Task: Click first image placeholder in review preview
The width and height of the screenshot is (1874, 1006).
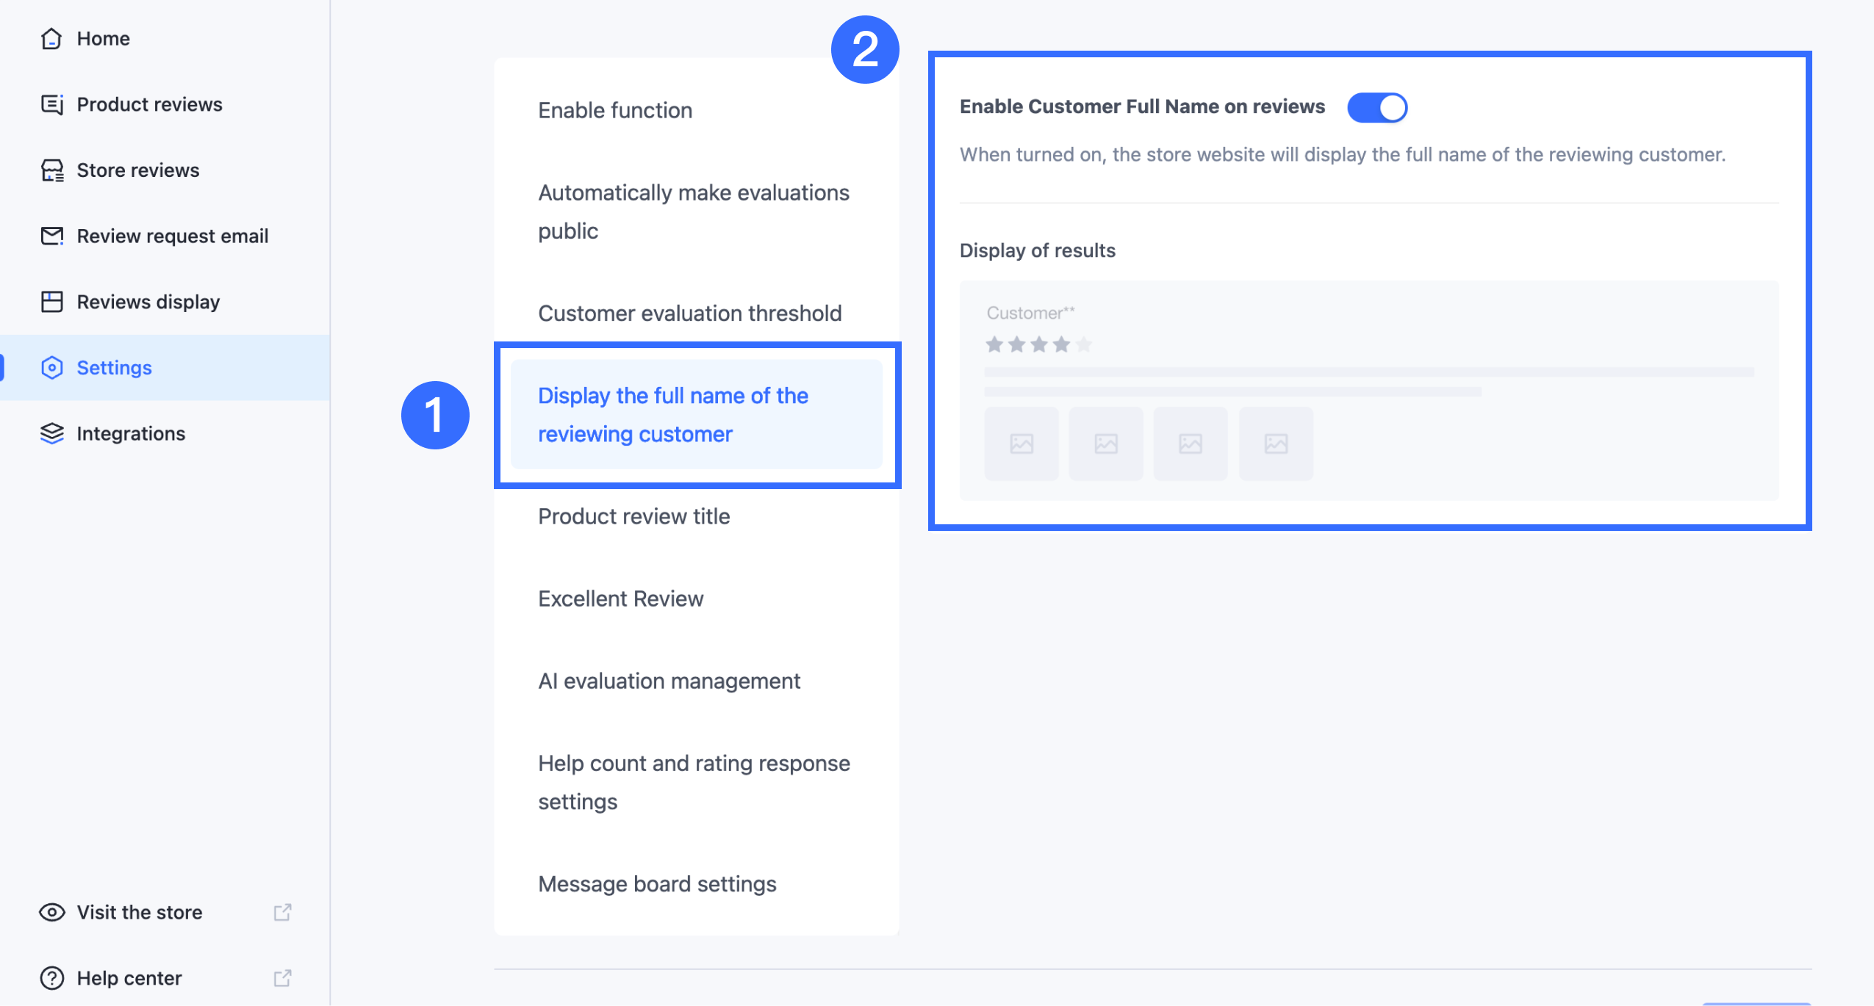Action: pyautogui.click(x=1022, y=444)
